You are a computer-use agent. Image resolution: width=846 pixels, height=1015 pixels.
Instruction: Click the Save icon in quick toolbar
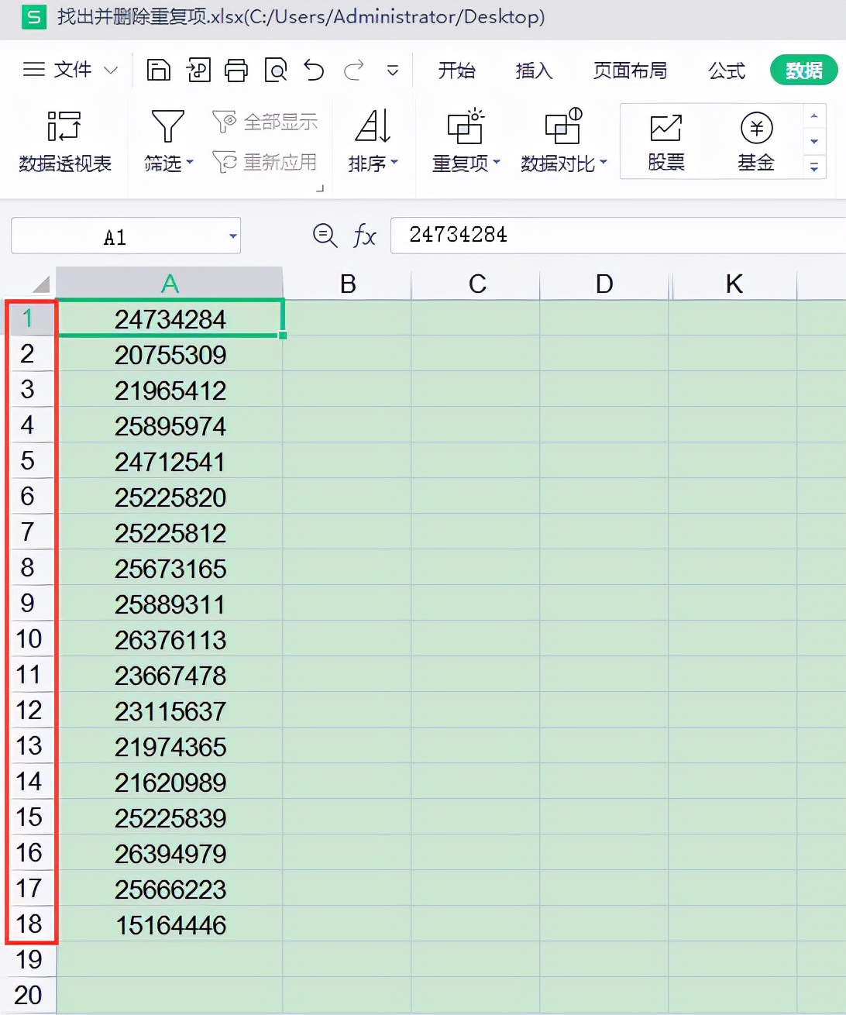pos(158,71)
